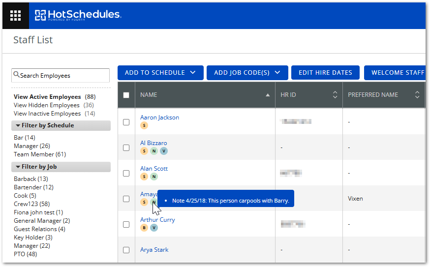
Task: View Active Employees list
Action: 55,97
